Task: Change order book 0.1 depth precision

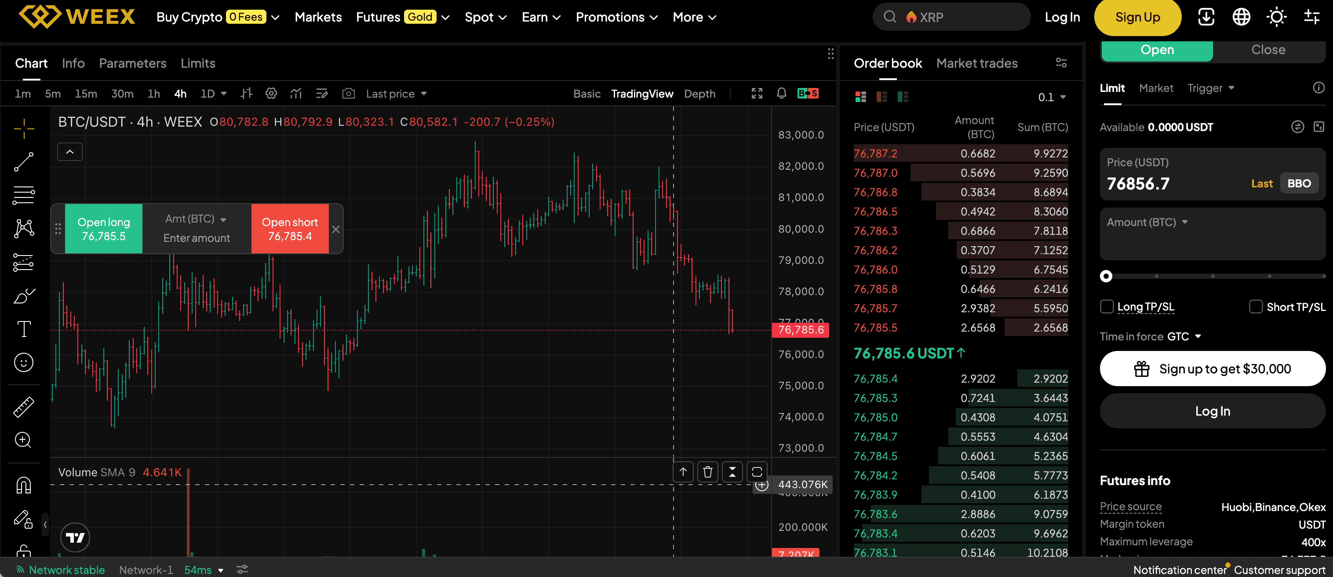Action: (x=1052, y=97)
